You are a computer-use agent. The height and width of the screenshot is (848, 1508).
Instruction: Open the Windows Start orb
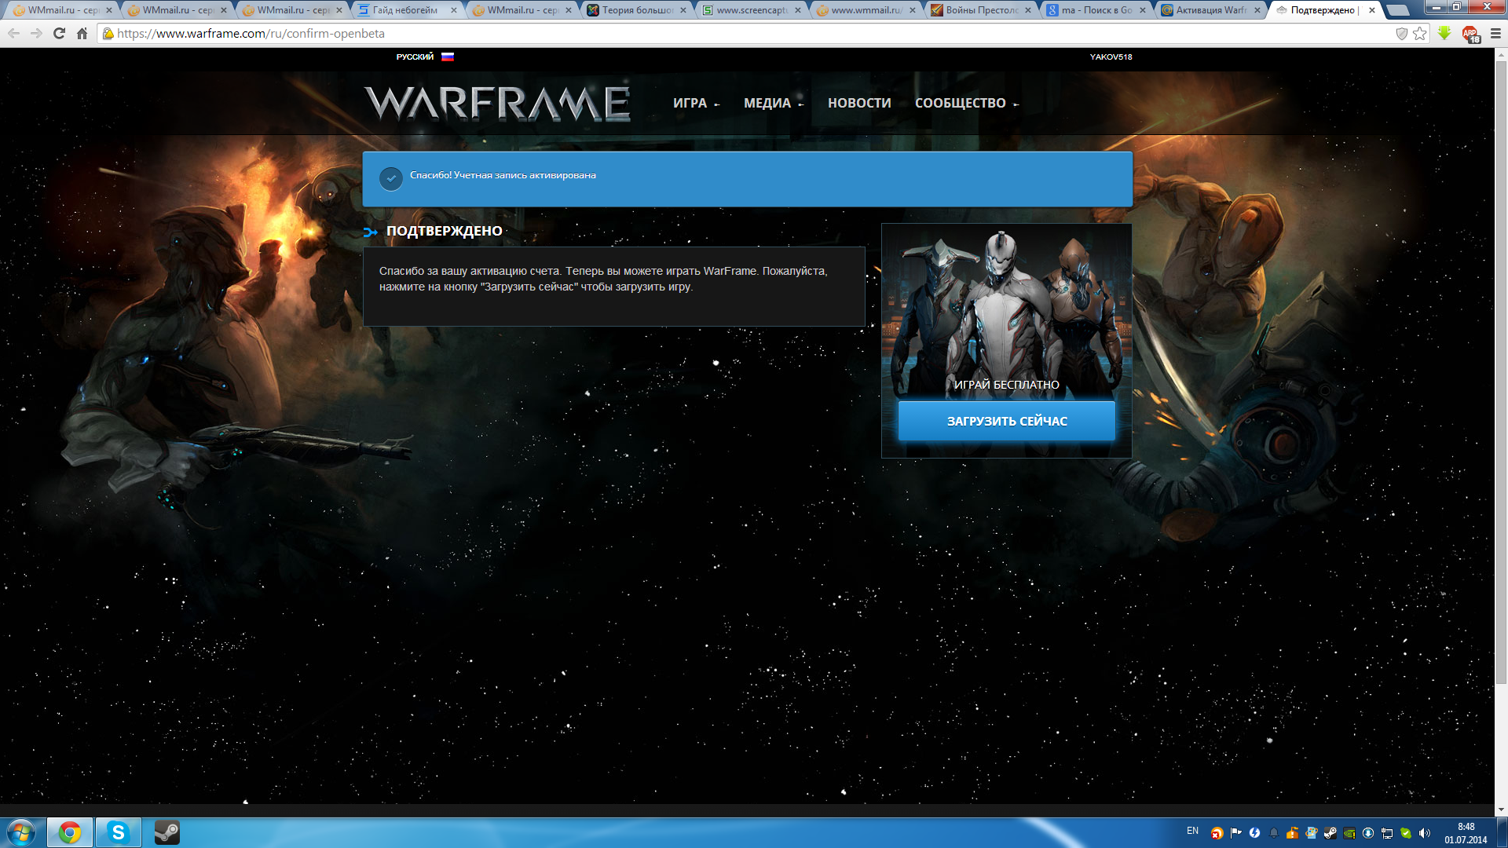(21, 832)
